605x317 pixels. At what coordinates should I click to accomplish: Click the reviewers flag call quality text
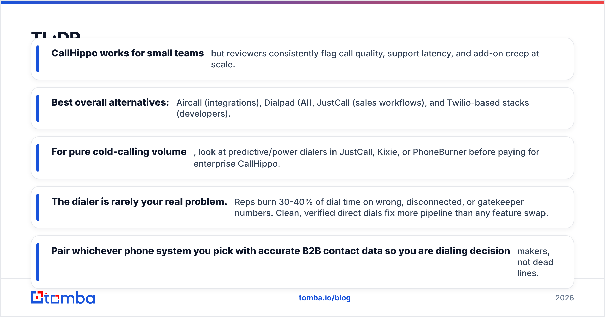click(375, 59)
